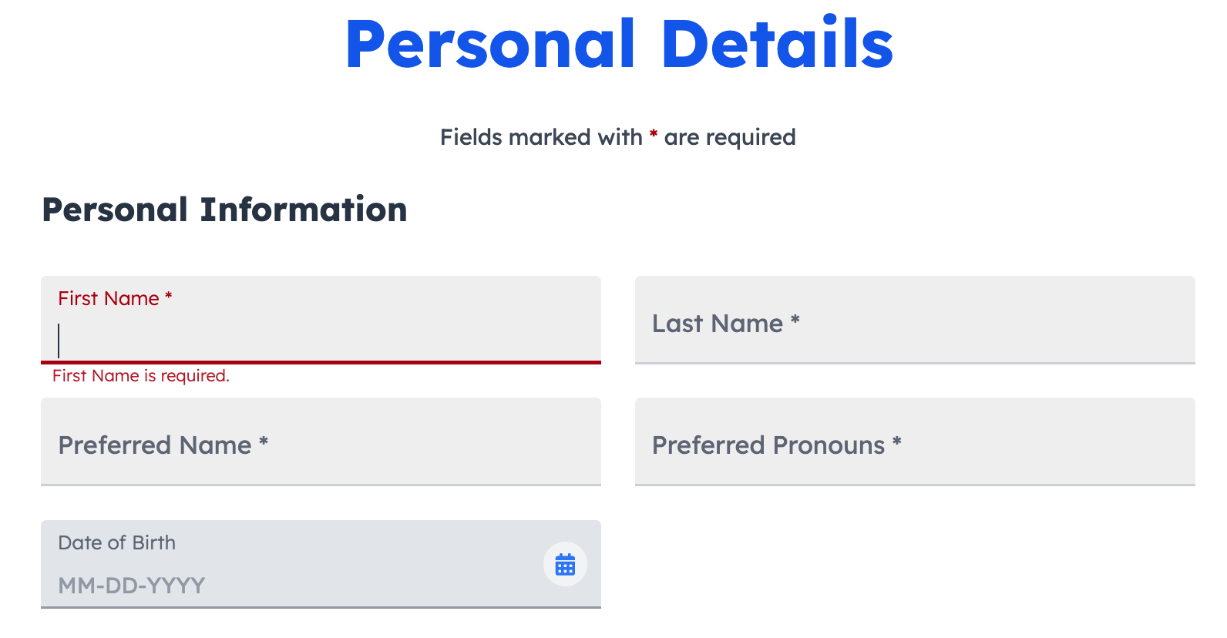Select the Last Name field
The height and width of the screenshot is (638, 1227).
915,320
